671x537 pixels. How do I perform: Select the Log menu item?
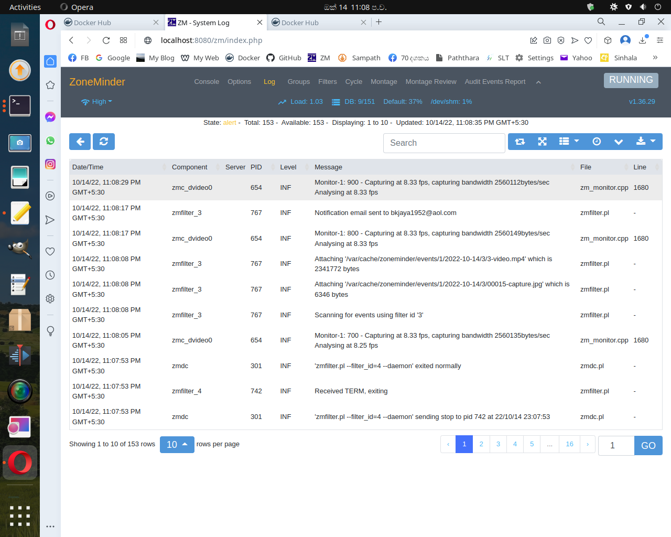[x=269, y=82]
